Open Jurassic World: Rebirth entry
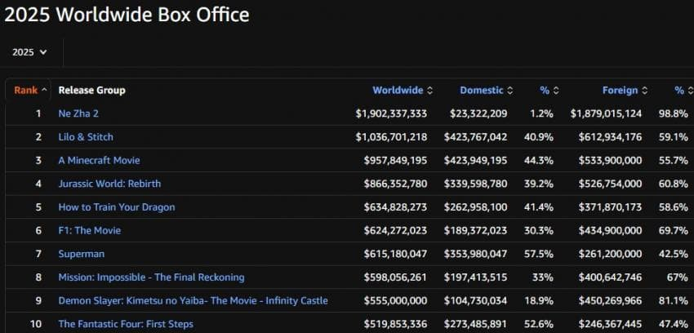Viewport: 694px width, 333px height. (x=105, y=184)
